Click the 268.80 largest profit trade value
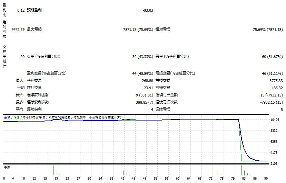Screen dimensions: 286x183 (x=147, y=80)
